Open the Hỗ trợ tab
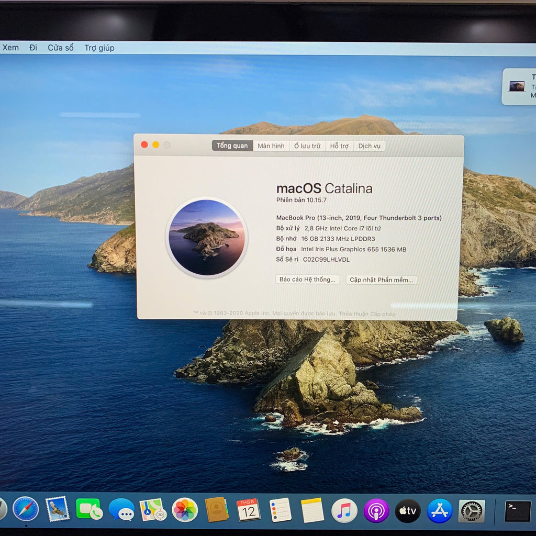The image size is (536, 536). [339, 146]
